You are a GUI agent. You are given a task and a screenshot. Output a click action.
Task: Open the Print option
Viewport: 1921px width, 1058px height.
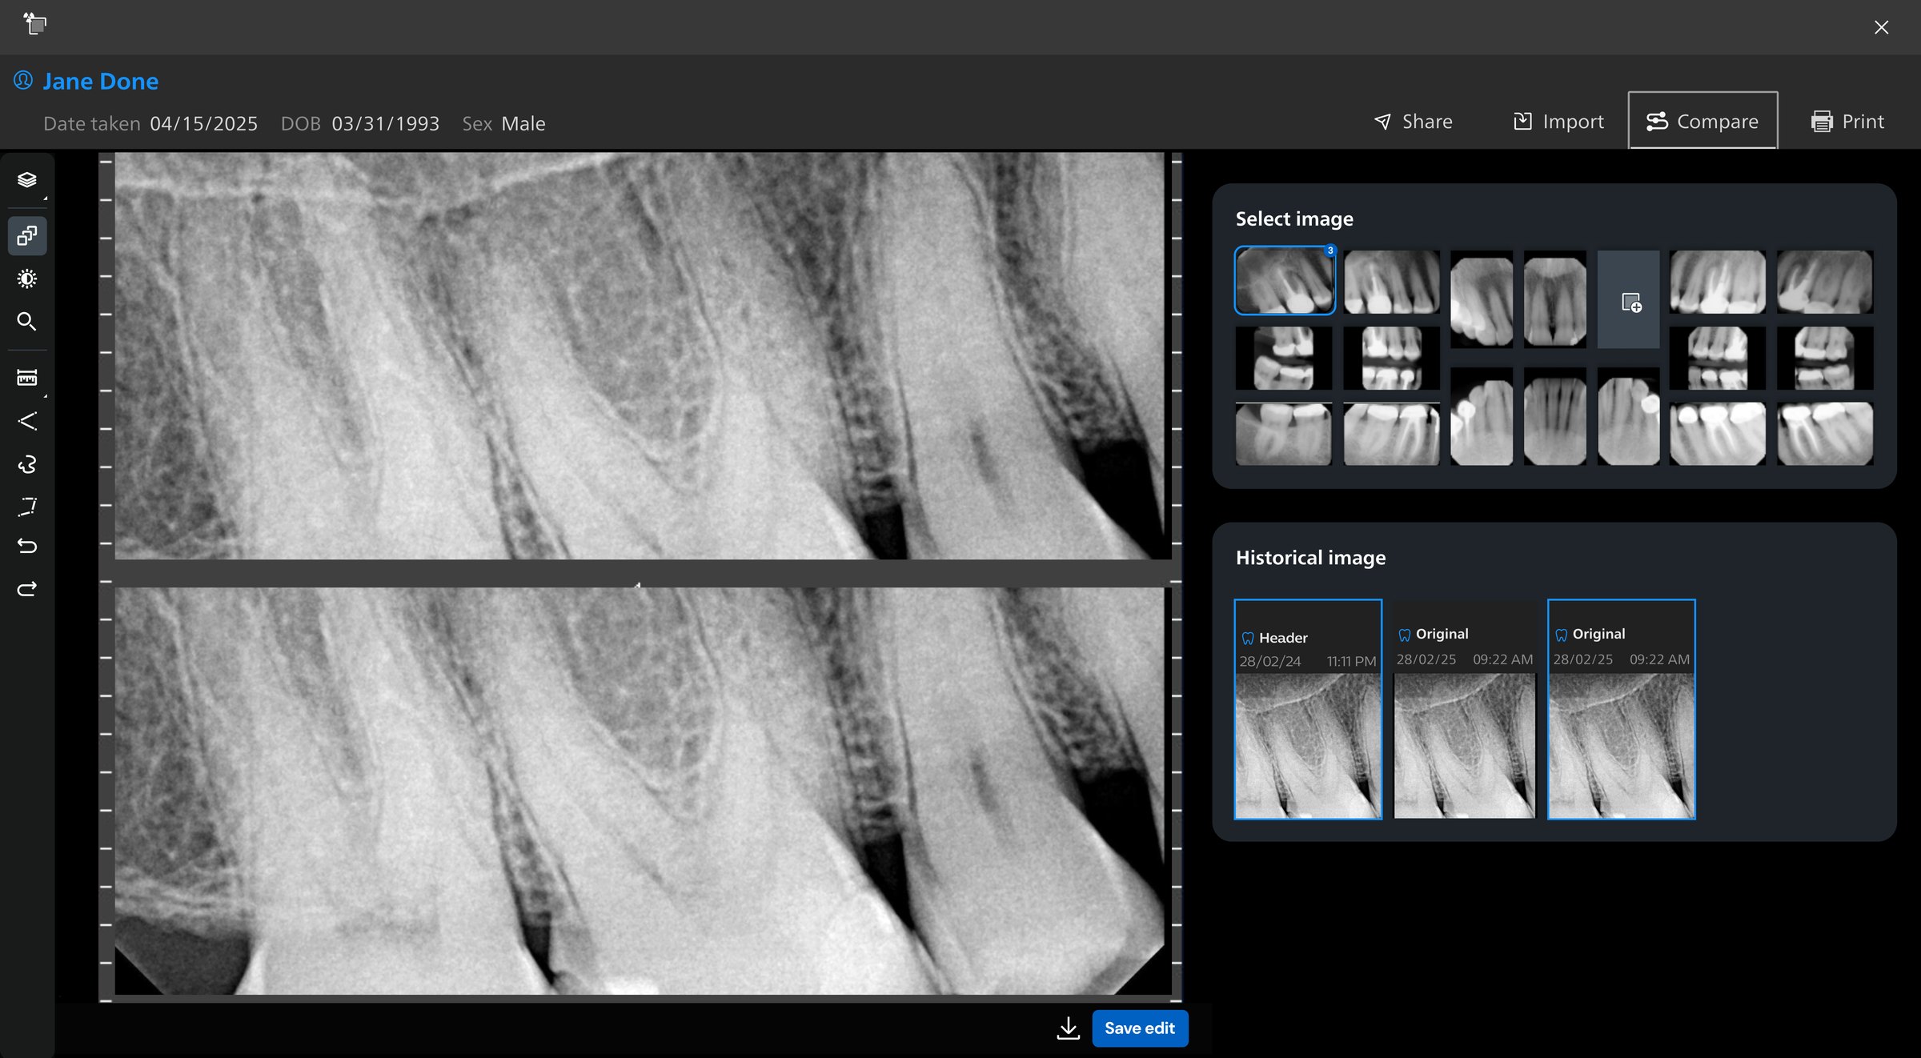click(x=1847, y=122)
